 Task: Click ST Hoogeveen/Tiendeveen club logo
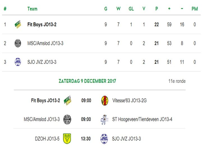click(x=104, y=119)
